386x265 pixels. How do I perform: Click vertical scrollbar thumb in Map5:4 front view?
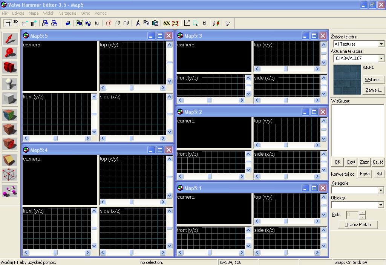click(x=94, y=228)
